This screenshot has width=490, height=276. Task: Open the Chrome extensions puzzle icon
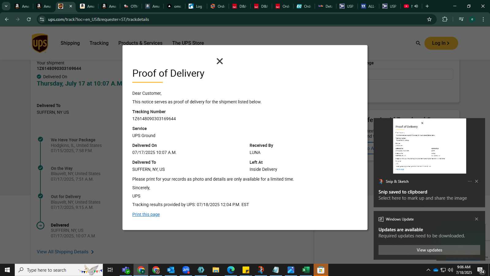pyautogui.click(x=445, y=19)
